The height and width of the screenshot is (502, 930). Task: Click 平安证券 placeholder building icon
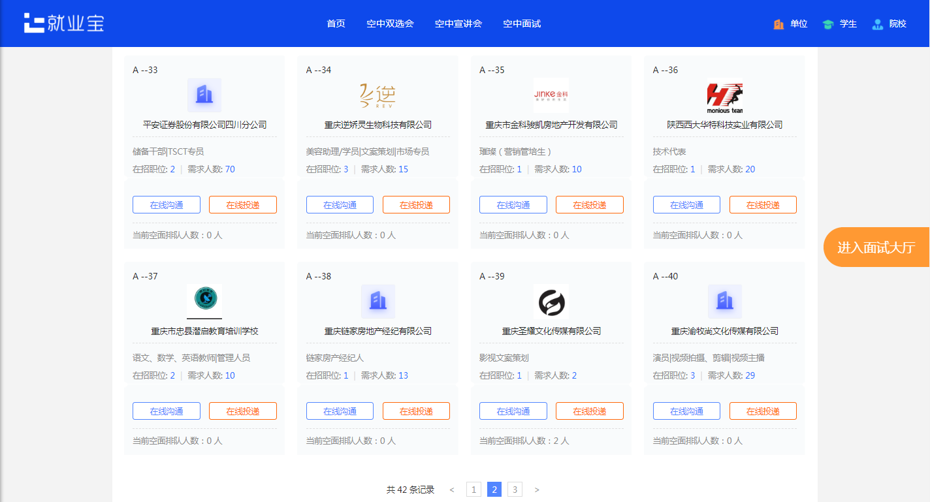tap(204, 95)
